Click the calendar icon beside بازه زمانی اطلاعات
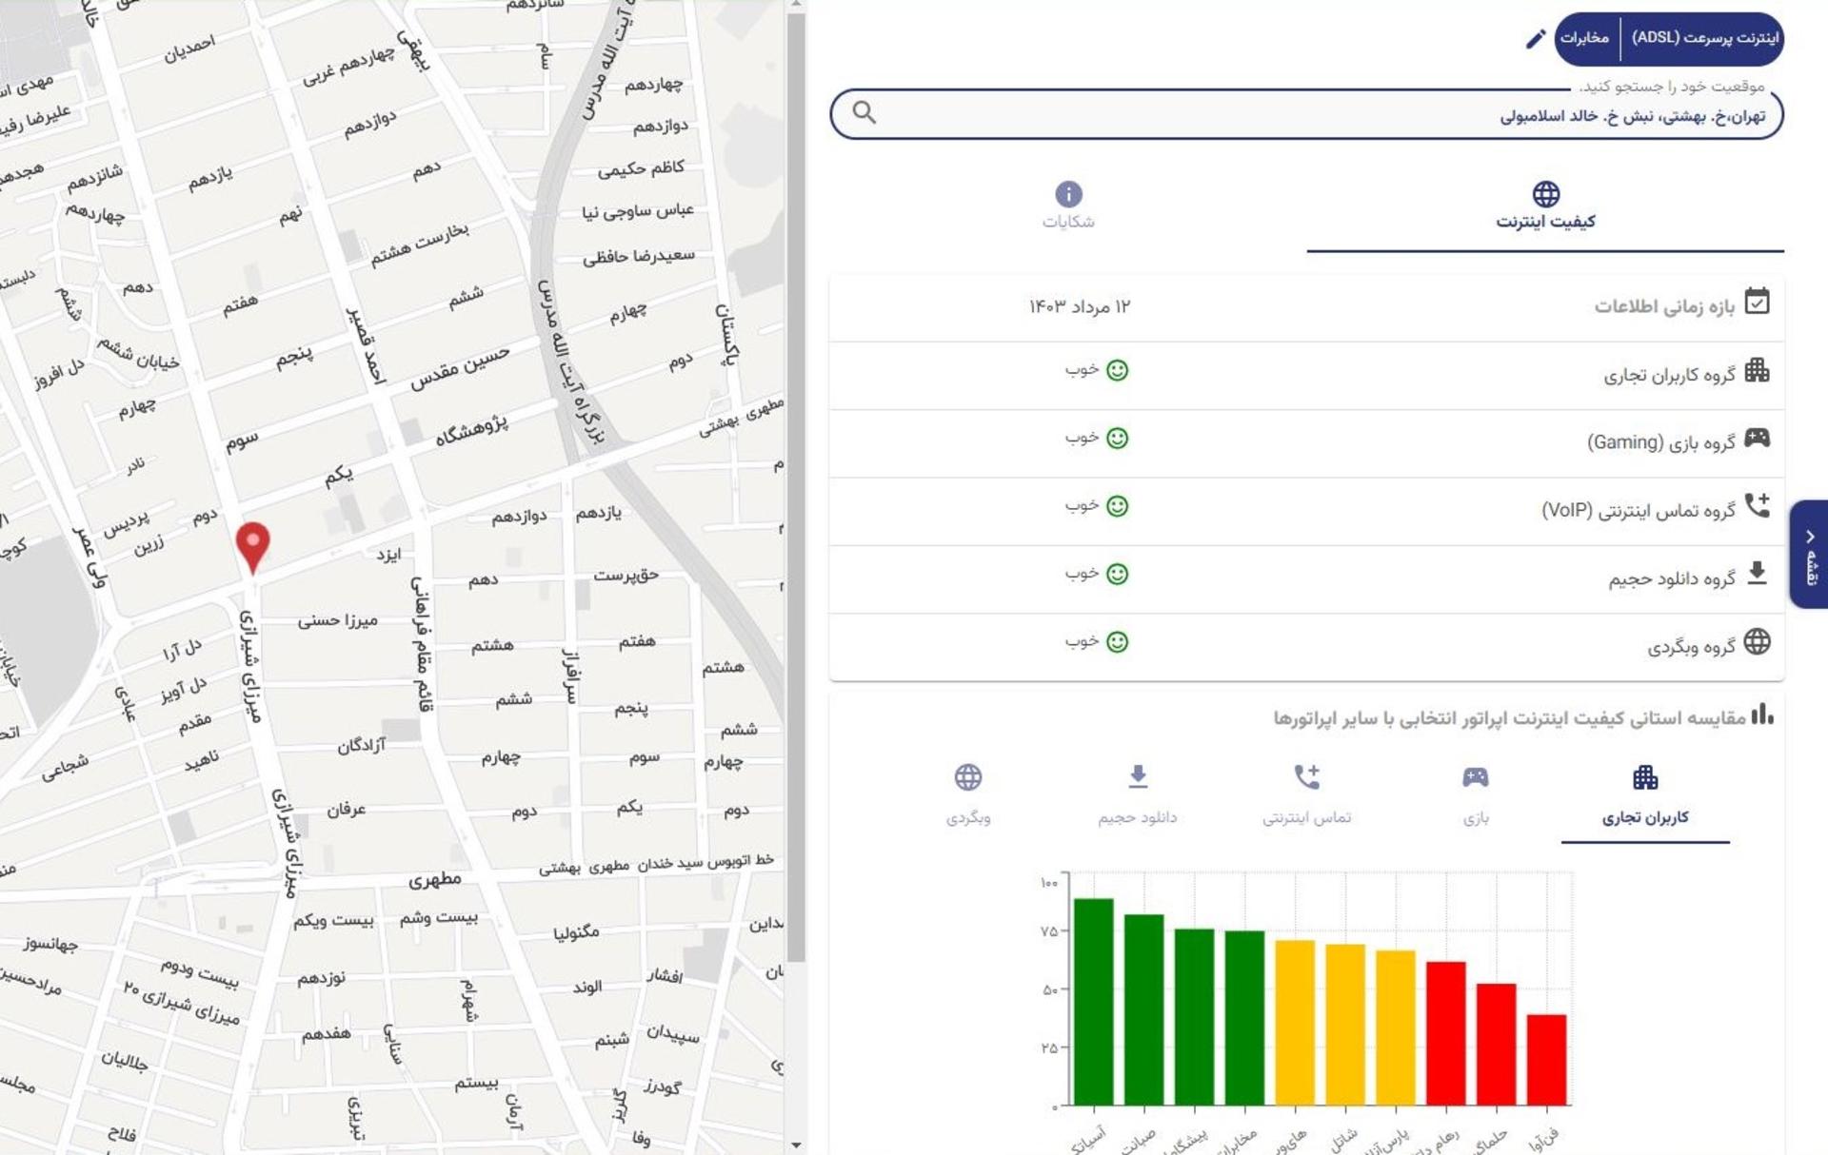 1757,302
